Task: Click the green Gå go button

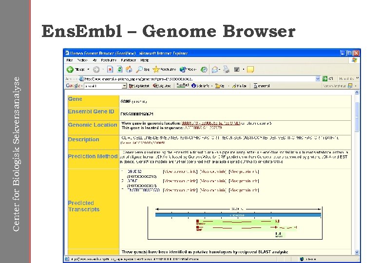Action: 328,79
